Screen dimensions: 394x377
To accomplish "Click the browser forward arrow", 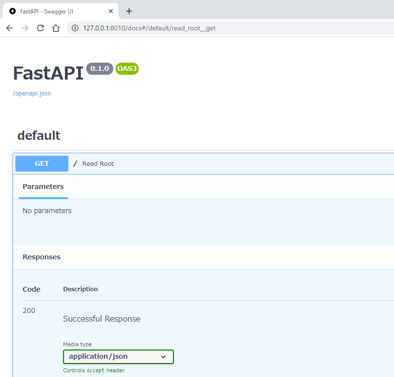I will click(x=25, y=28).
